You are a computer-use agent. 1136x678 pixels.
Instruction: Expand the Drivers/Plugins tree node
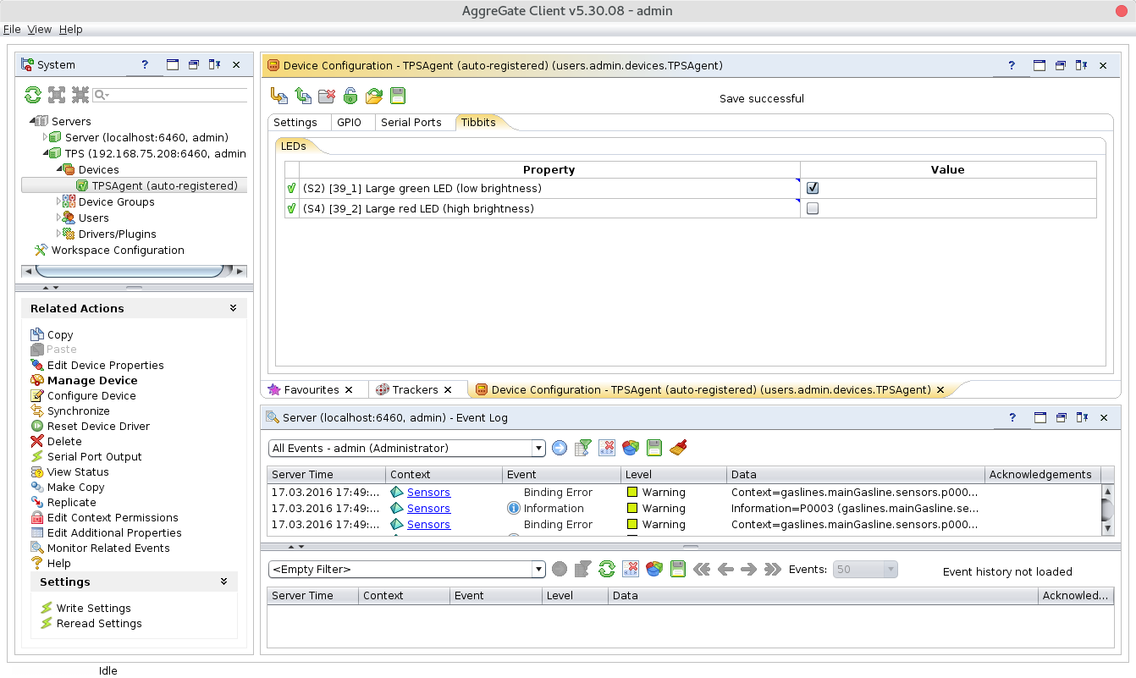59,234
